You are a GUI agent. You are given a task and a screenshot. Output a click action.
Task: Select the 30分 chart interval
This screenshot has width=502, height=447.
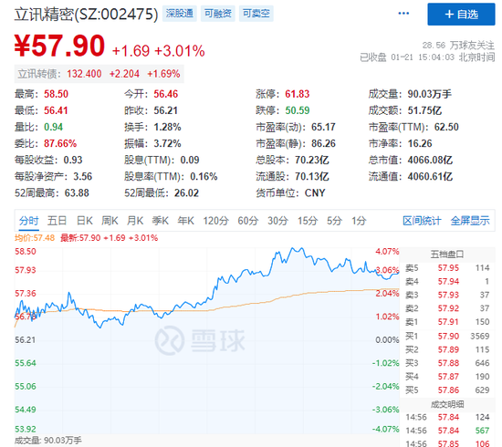[x=277, y=221]
